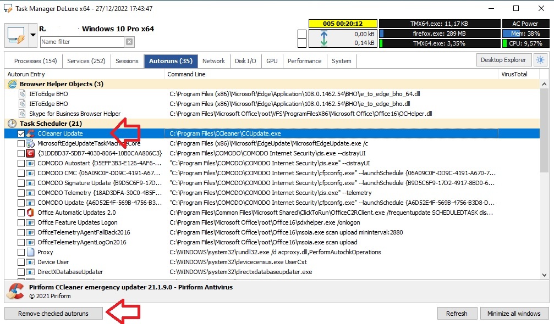The image size is (554, 324).
Task: Click the autoruns list scroll up arrow
Action: coord(544,84)
